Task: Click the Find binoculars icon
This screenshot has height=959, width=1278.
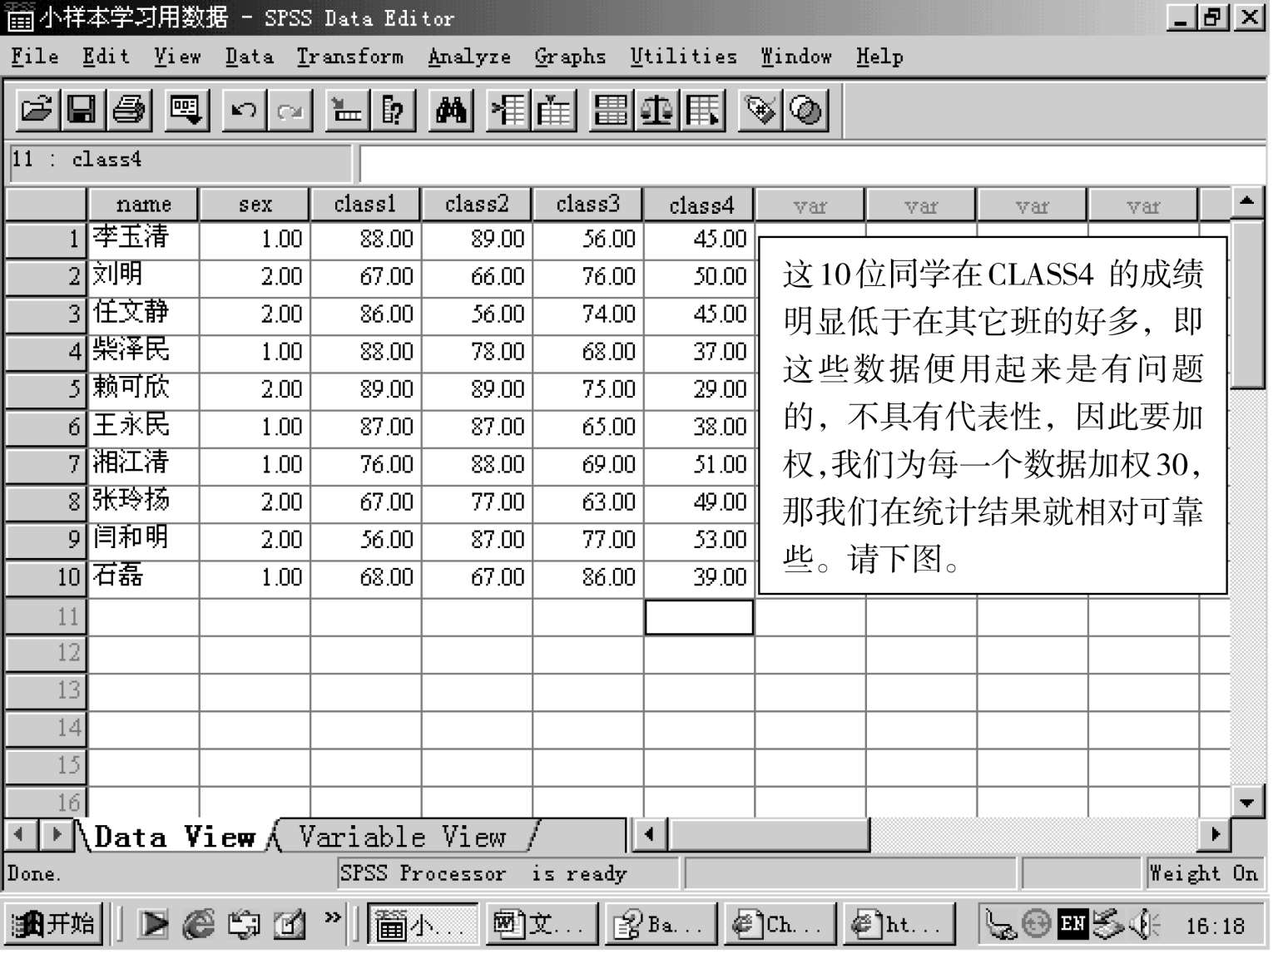Action: pyautogui.click(x=451, y=111)
